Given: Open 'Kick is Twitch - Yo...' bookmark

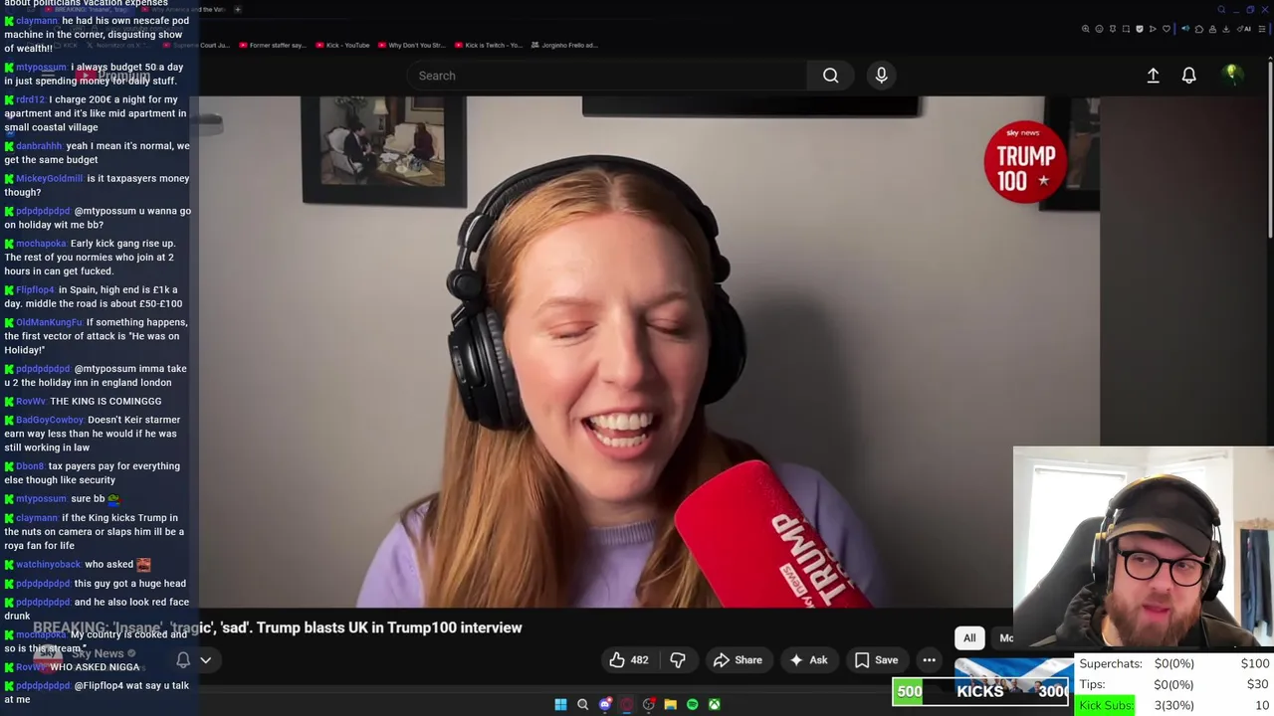Looking at the screenshot, I should tap(488, 45).
